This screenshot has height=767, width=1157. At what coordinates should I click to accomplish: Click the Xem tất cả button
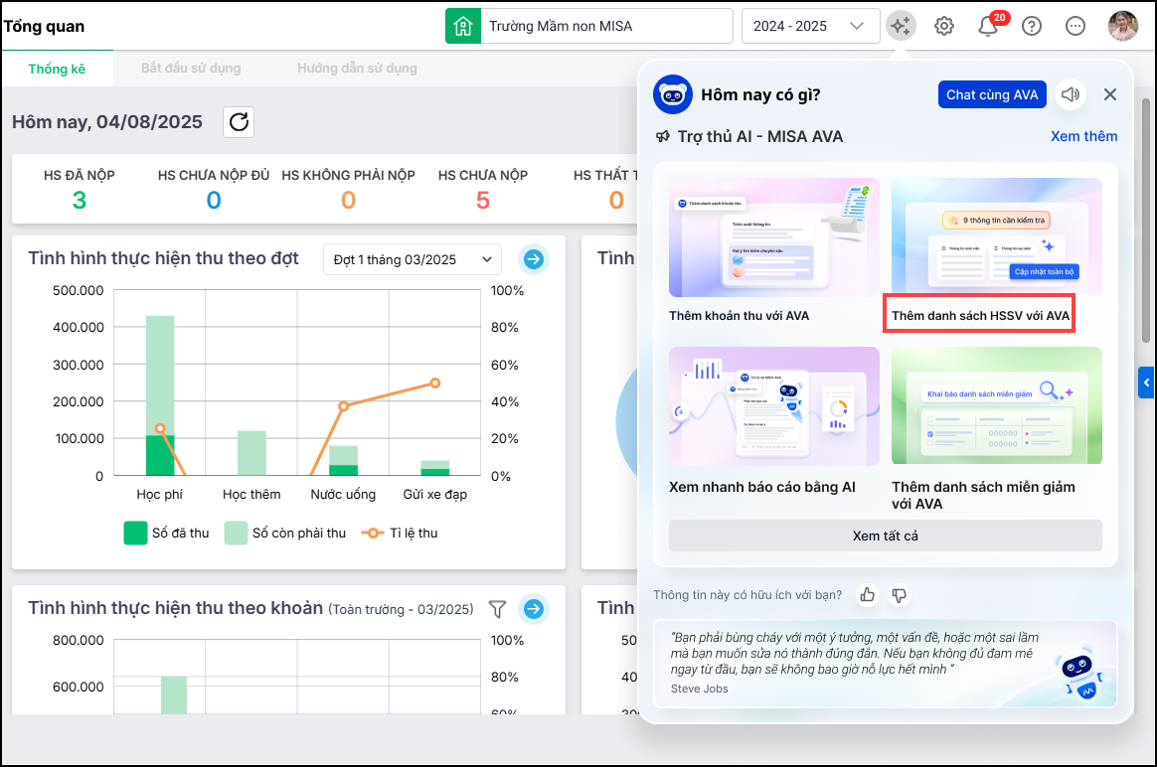pyautogui.click(x=885, y=536)
